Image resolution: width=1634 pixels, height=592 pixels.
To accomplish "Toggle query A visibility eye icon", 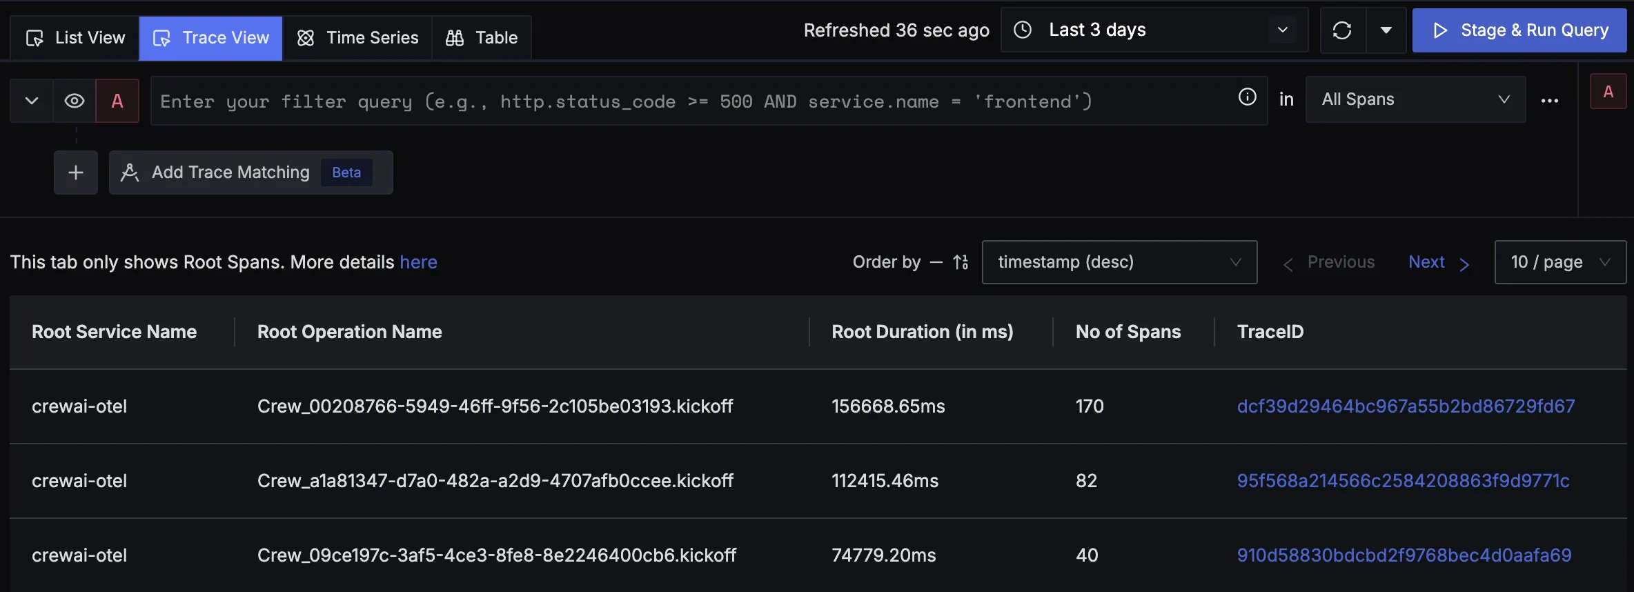I will click(x=75, y=101).
